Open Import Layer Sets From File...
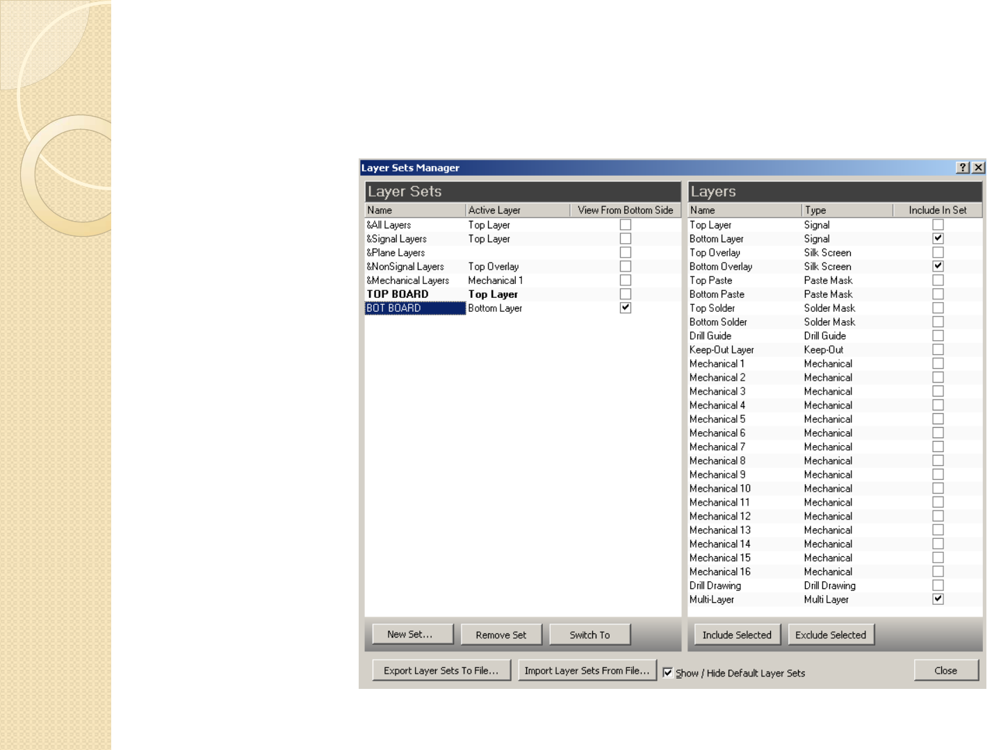 point(587,670)
